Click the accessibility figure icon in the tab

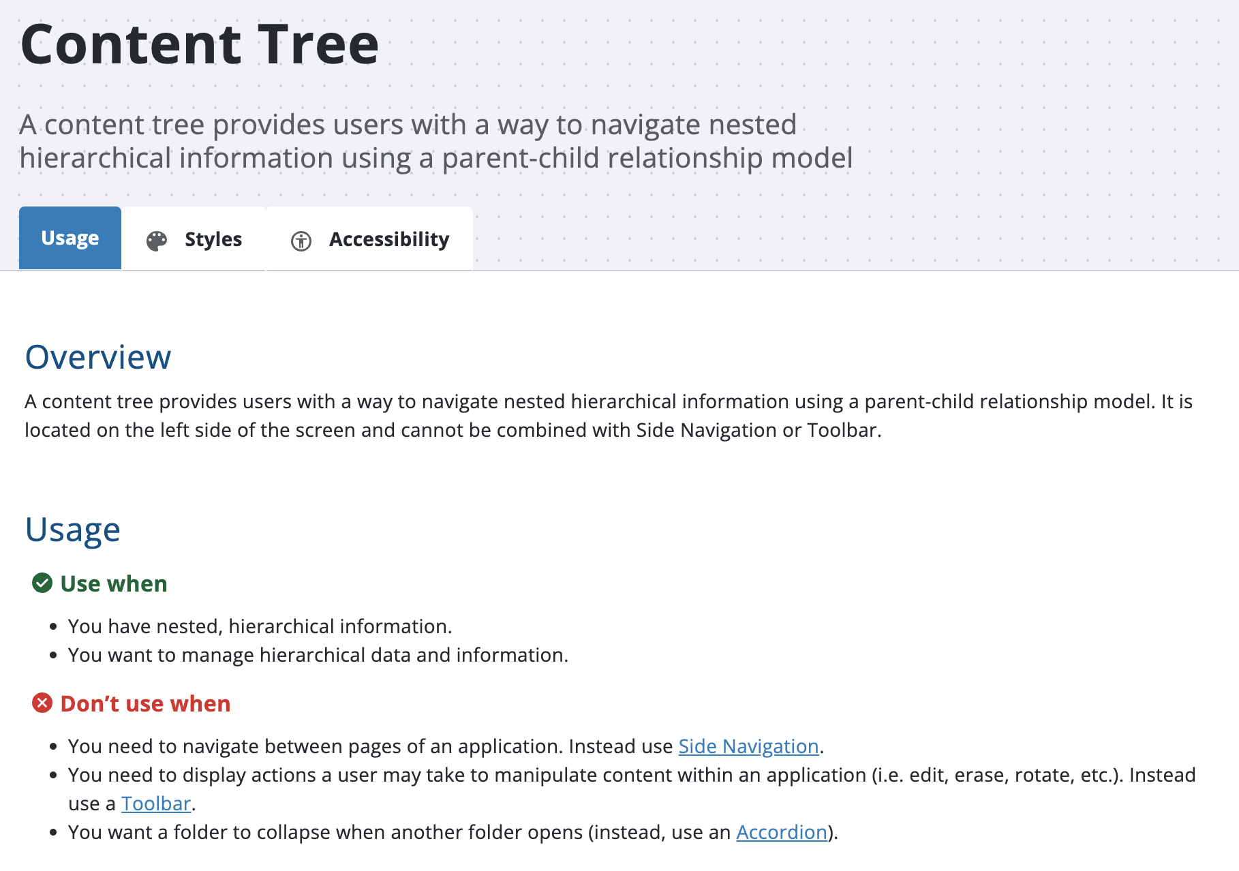point(301,241)
